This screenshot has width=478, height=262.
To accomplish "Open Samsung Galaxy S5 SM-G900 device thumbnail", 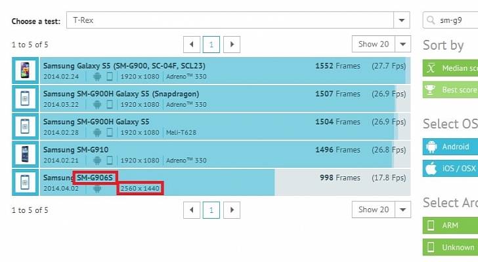I will [25, 71].
